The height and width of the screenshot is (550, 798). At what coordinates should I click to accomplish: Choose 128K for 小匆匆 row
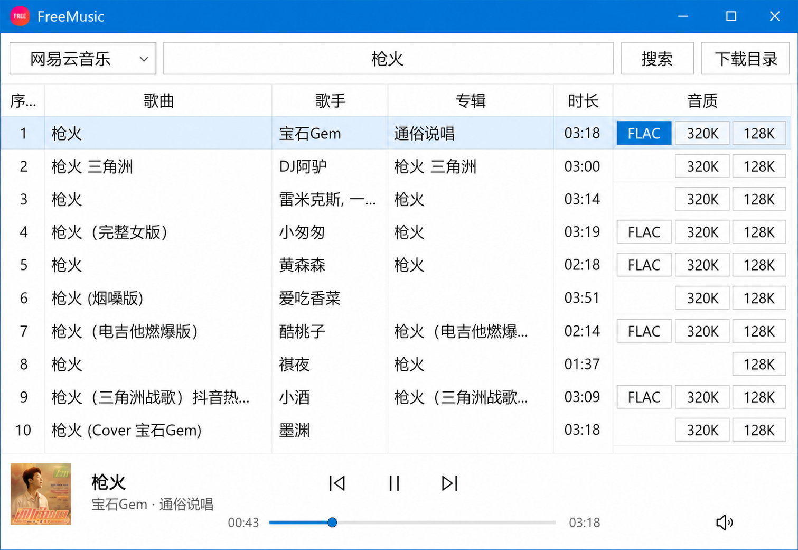(x=759, y=232)
